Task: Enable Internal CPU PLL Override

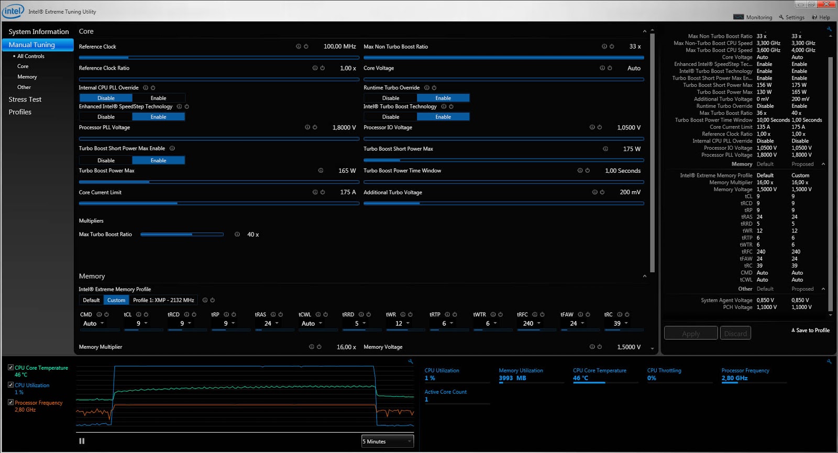Action: 158,98
